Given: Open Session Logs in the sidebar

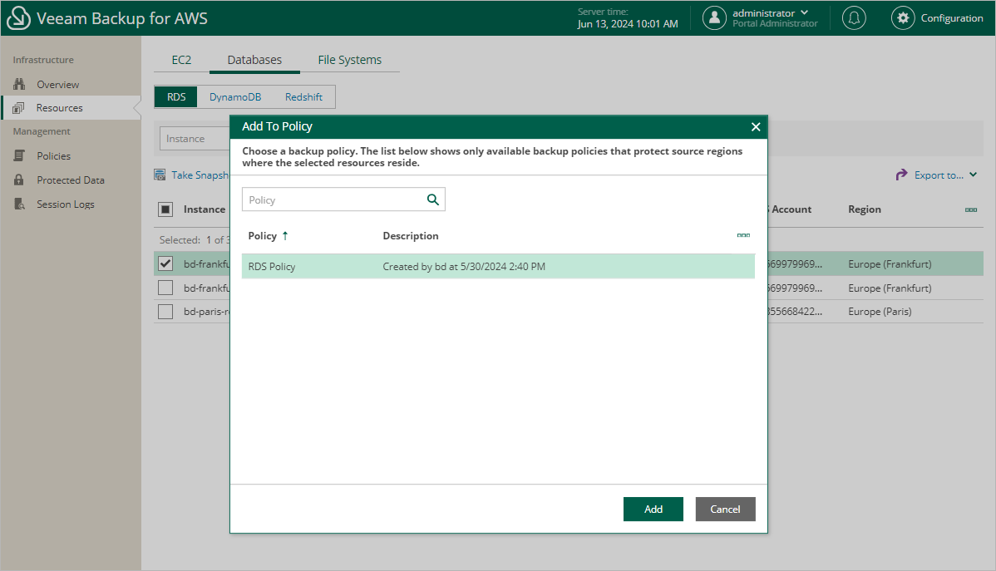Looking at the screenshot, I should pyautogui.click(x=66, y=204).
